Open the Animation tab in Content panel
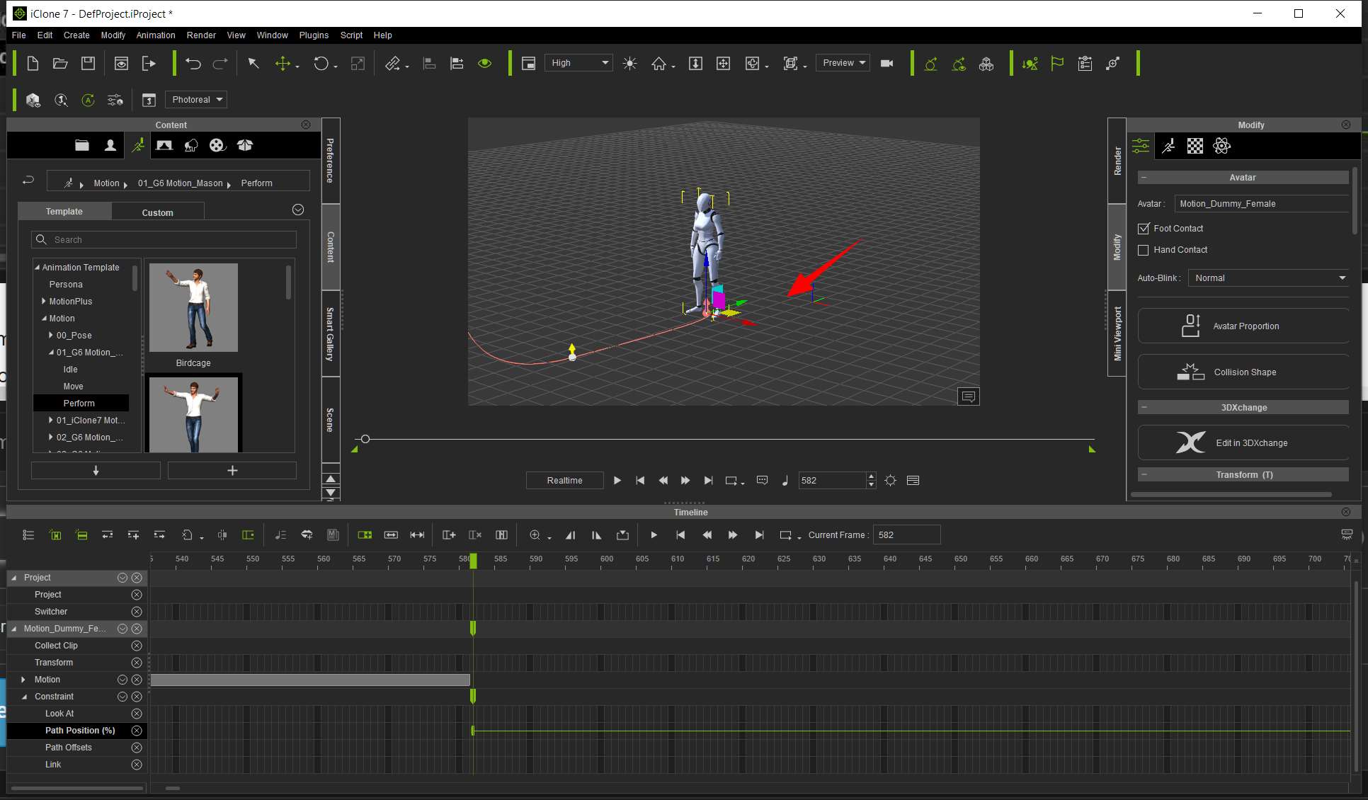1368x800 pixels. point(137,145)
